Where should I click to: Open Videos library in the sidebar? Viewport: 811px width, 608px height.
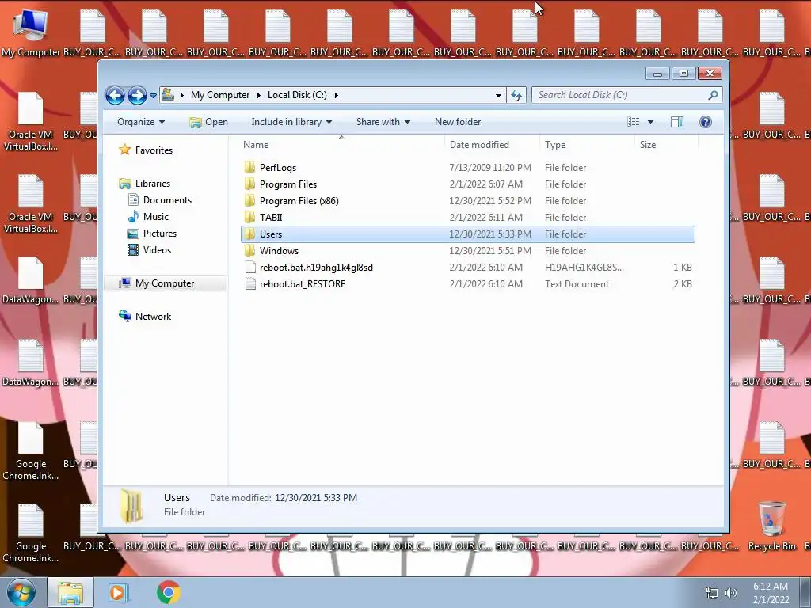click(157, 249)
